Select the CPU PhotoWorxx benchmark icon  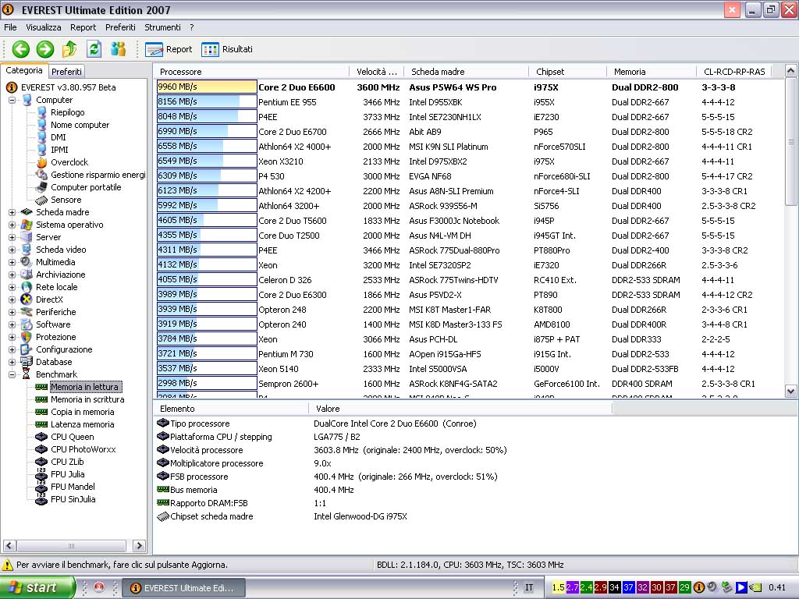pyautogui.click(x=42, y=450)
